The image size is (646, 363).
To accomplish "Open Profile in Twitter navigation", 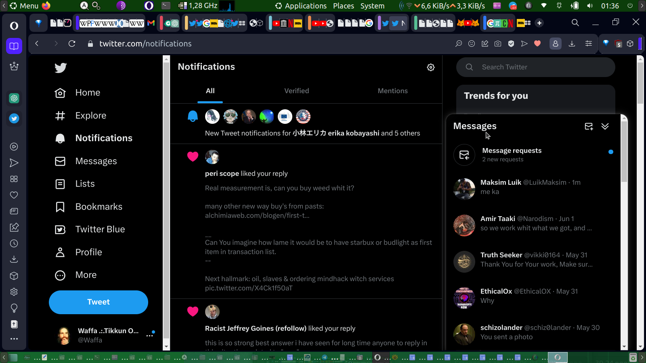I will click(79, 252).
